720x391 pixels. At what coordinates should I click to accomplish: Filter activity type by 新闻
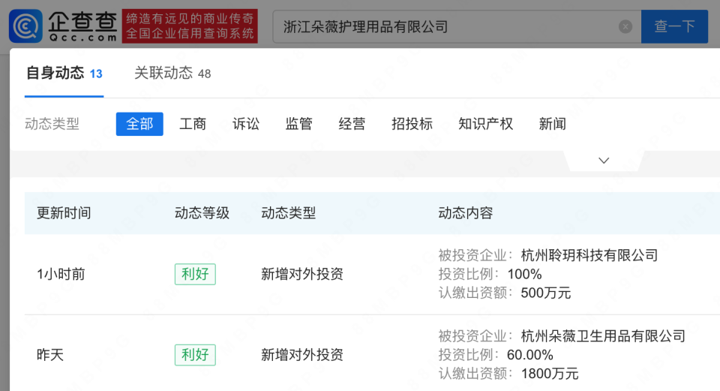tap(552, 124)
